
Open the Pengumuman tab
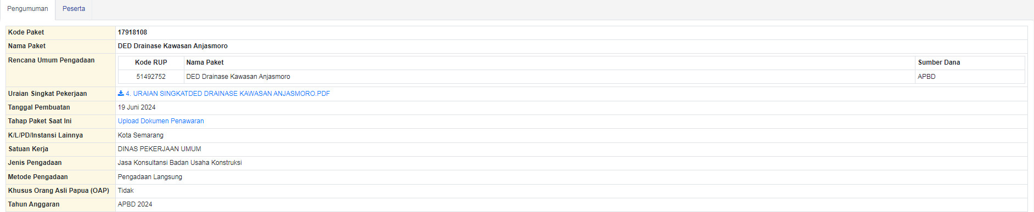(27, 9)
